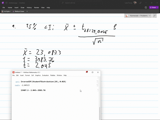Screen dimensions: 160x120
Task: Switch to the Draw tab
Action: (x=22, y=8)
